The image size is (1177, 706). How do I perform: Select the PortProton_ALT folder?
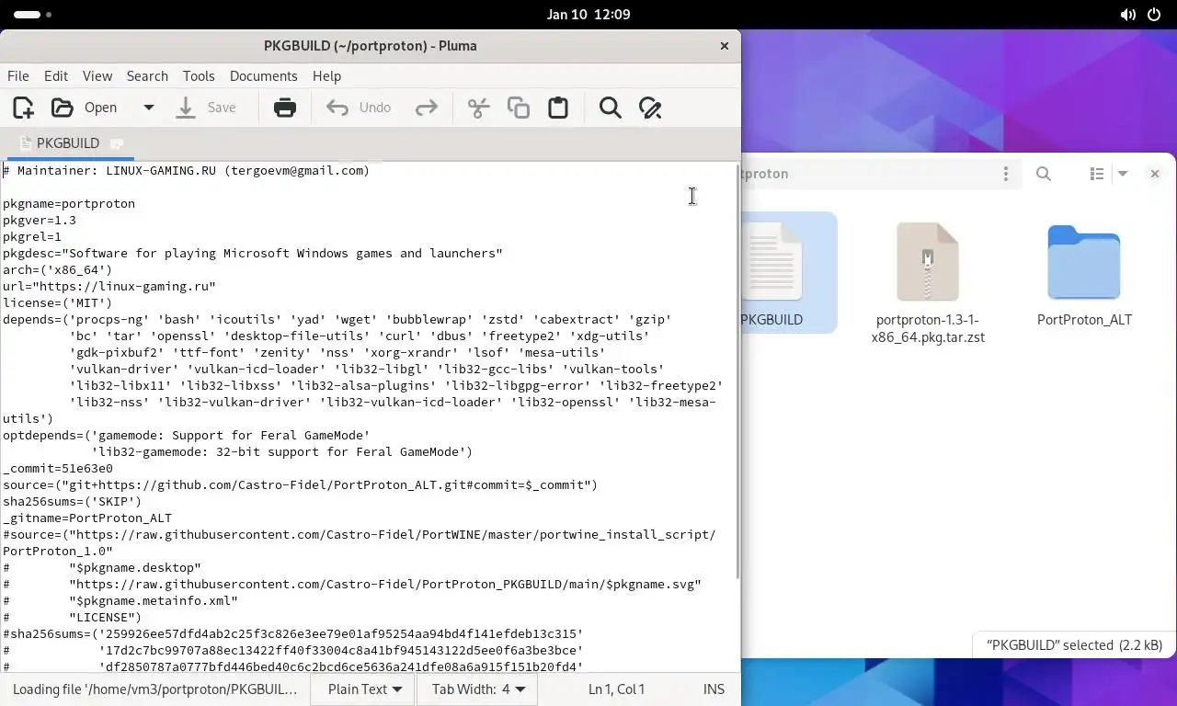click(1084, 274)
